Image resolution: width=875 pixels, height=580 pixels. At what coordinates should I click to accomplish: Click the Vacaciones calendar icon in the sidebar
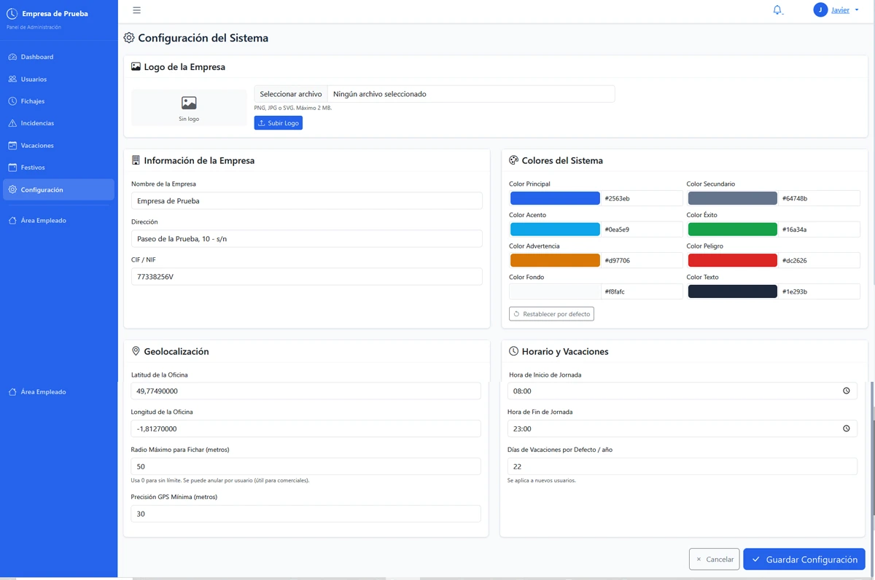[x=12, y=146]
